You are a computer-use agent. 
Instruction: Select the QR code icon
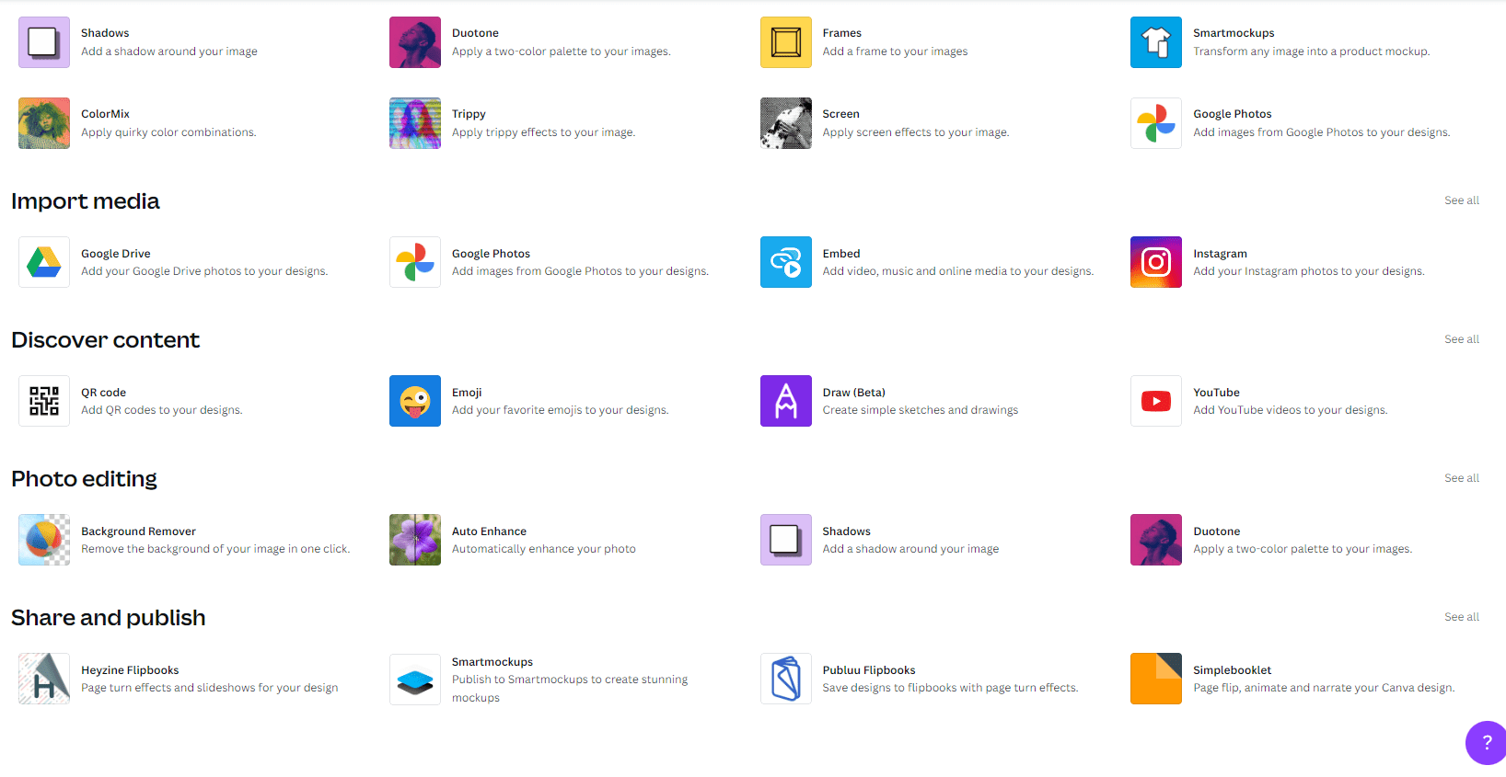click(x=44, y=401)
